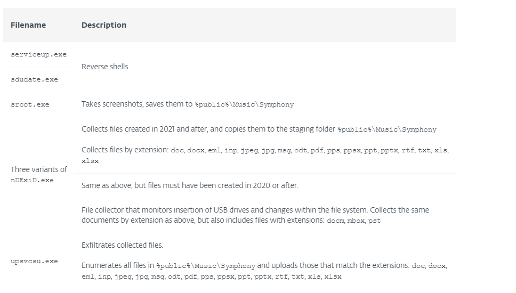The height and width of the screenshot is (293, 516).
Task: Click Same as above 2020 description
Action: [x=190, y=185]
